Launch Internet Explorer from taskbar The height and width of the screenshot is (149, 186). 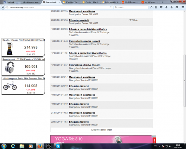[13, 146]
